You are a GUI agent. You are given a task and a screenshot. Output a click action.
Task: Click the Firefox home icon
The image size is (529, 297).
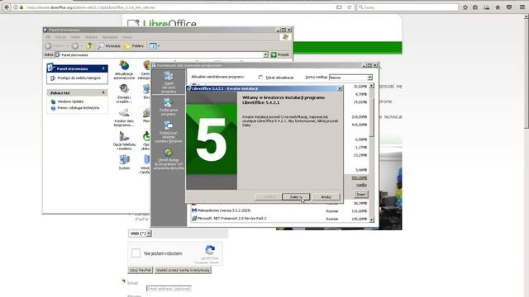498,7
